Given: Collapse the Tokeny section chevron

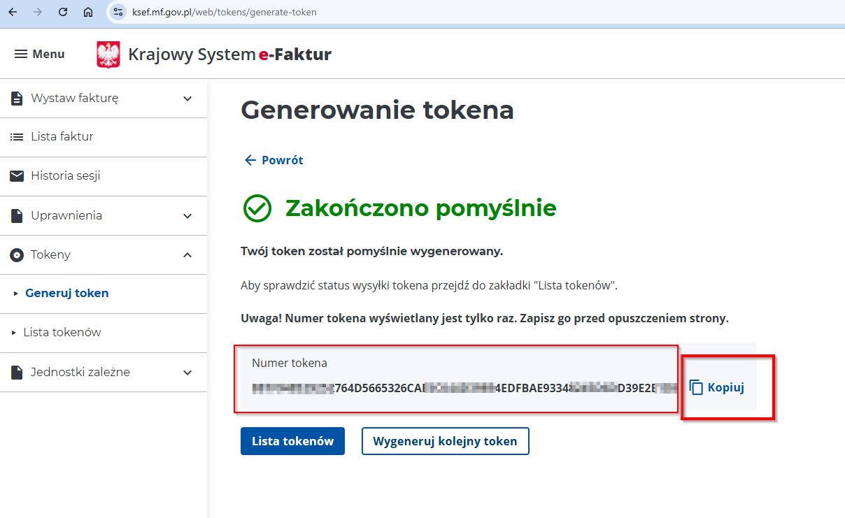Looking at the screenshot, I should pos(187,255).
